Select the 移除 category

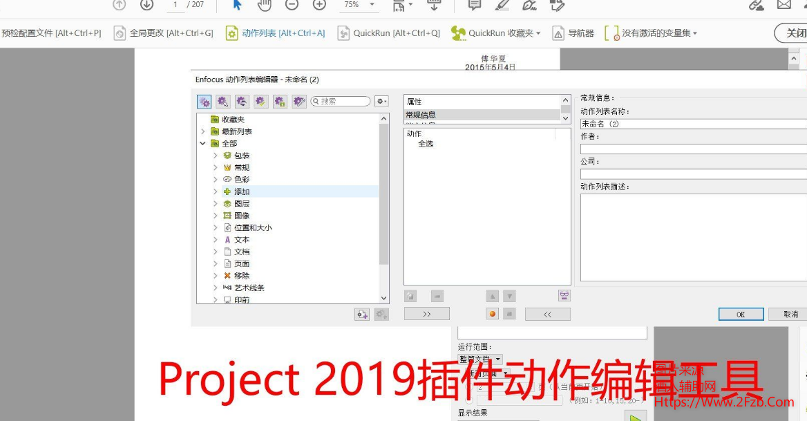pyautogui.click(x=236, y=275)
